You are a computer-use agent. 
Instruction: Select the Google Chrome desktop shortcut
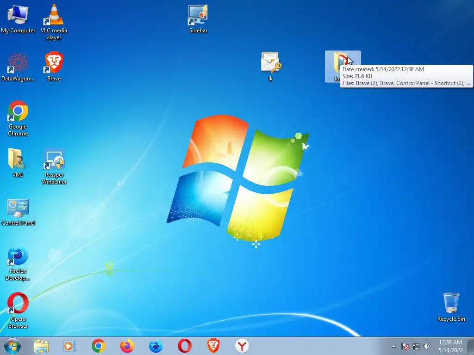tap(18, 118)
